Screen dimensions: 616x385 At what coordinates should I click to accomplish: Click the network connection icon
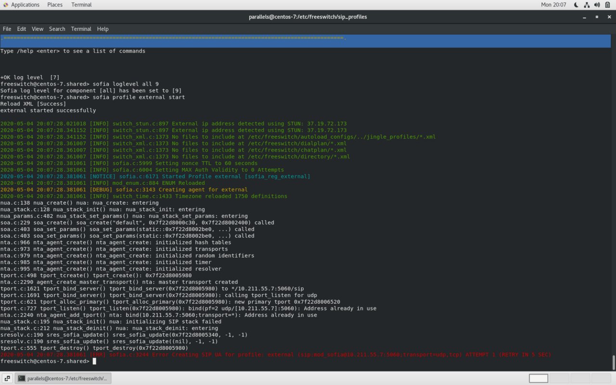point(587,5)
